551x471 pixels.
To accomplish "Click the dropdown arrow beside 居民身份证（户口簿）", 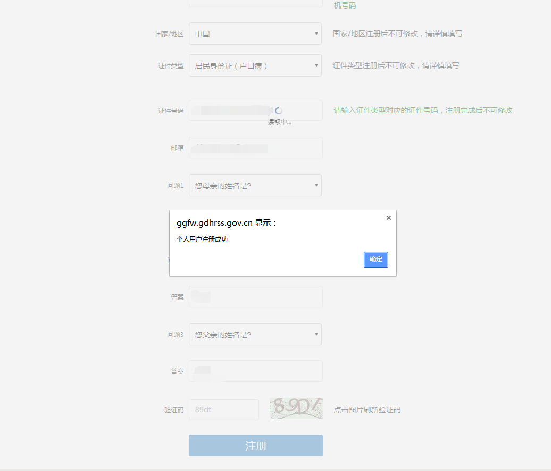I will click(x=317, y=65).
